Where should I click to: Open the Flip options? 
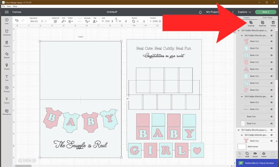[x=94, y=21]
